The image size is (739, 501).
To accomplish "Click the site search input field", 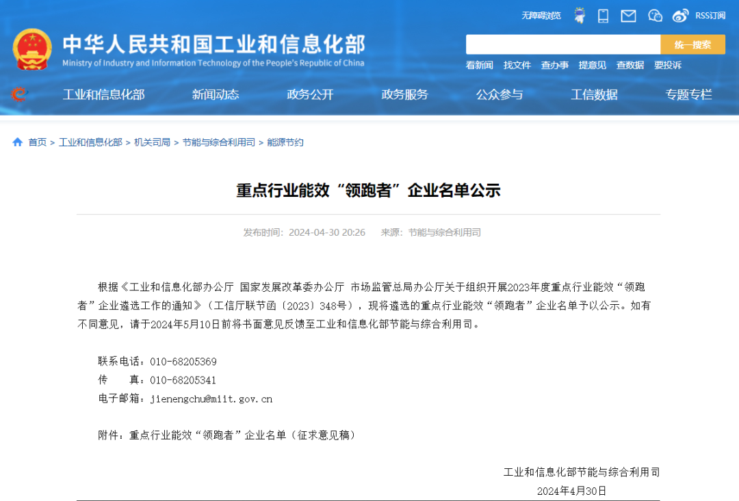I will pos(563,44).
